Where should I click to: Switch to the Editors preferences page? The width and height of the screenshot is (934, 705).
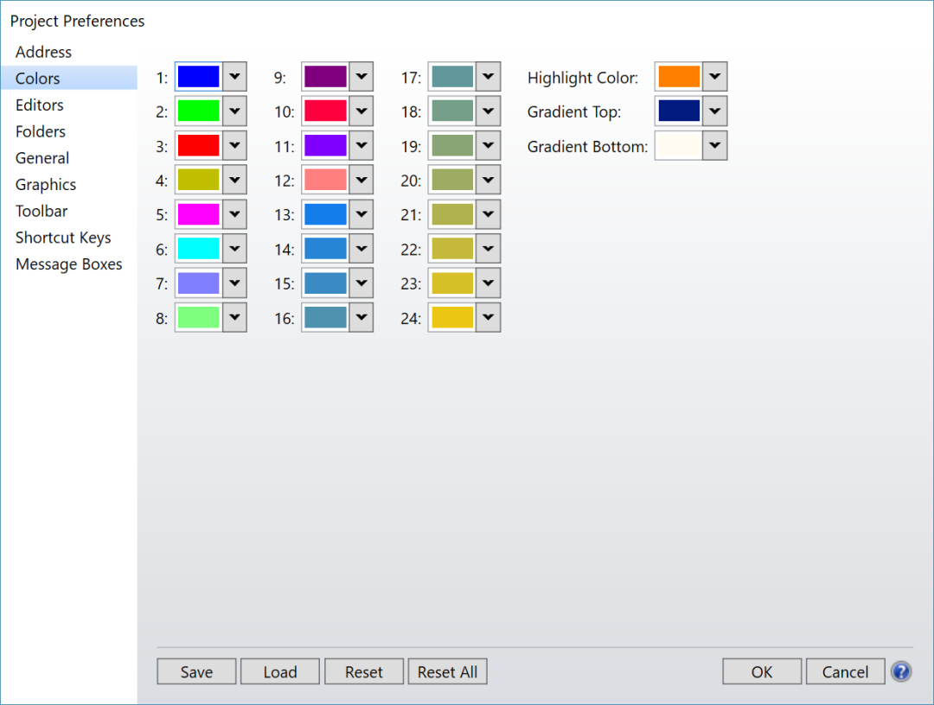pos(40,105)
